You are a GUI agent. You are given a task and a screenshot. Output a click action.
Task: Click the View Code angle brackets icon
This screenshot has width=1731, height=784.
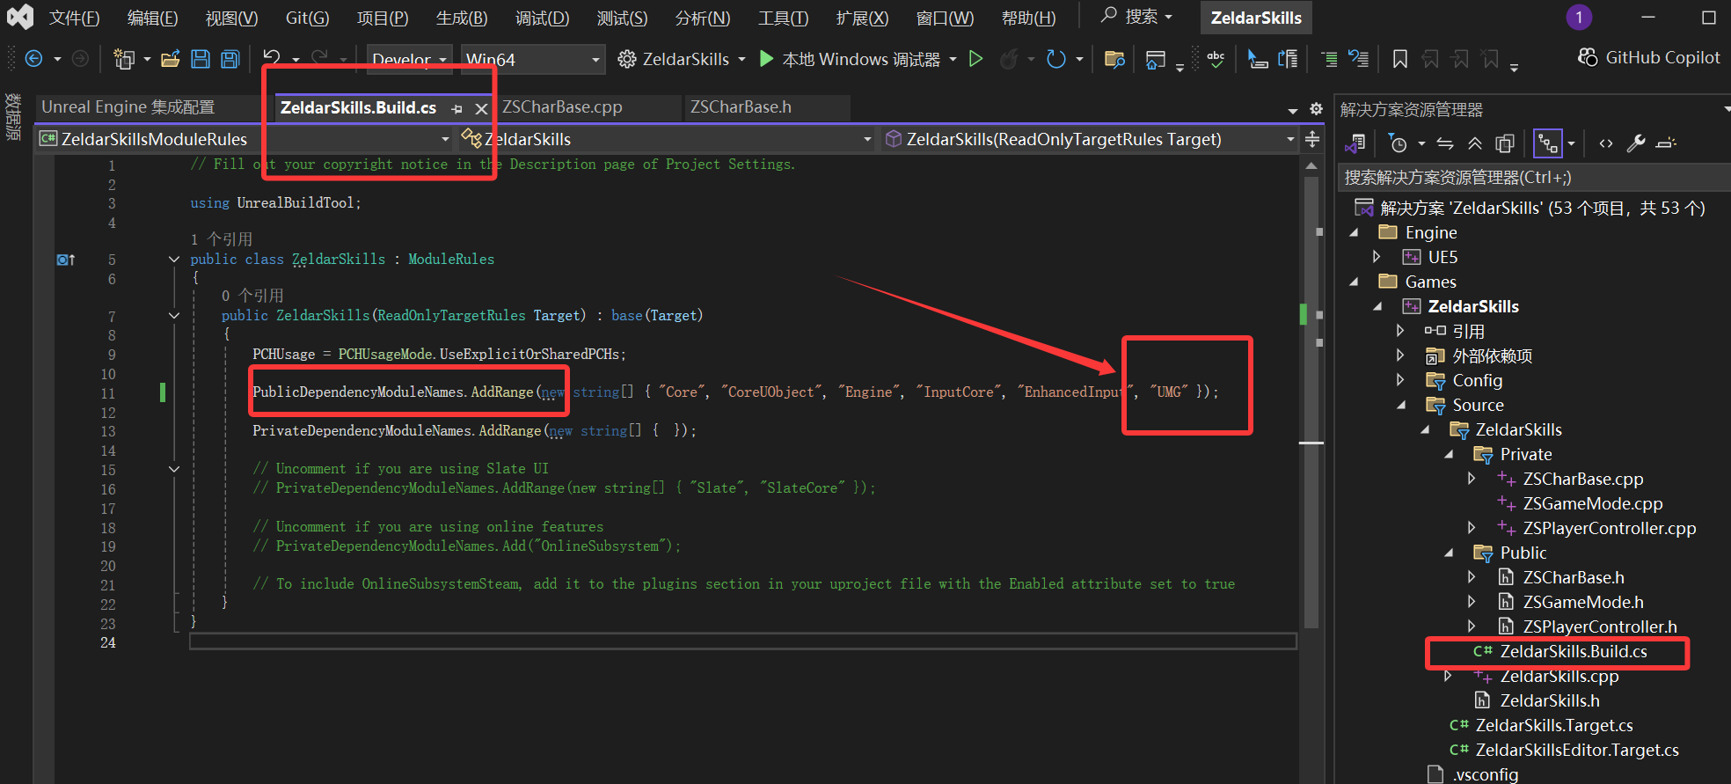(1606, 143)
